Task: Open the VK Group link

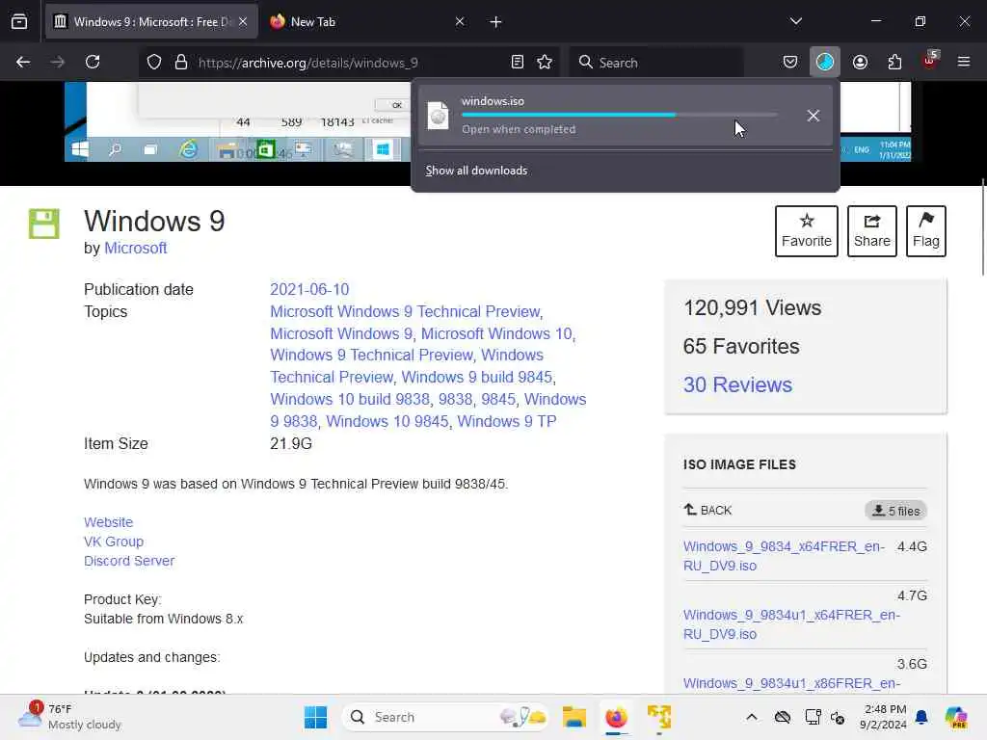Action: (x=114, y=542)
